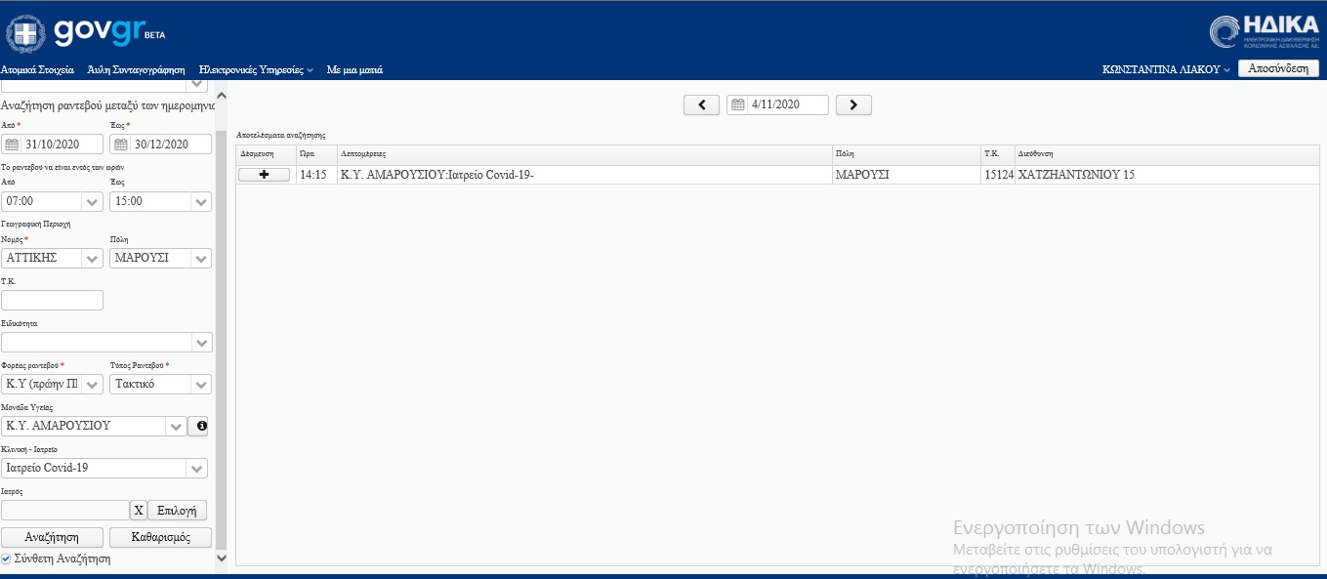
Task: Clear doctor field with X button
Action: [138, 510]
